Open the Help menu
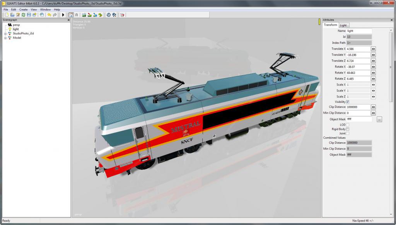396x225 pixels. point(57,9)
